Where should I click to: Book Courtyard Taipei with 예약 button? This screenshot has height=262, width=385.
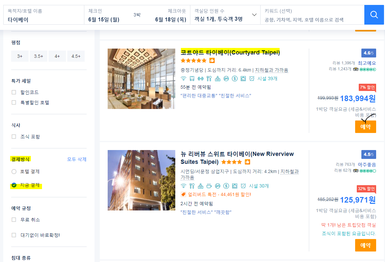[365, 127]
